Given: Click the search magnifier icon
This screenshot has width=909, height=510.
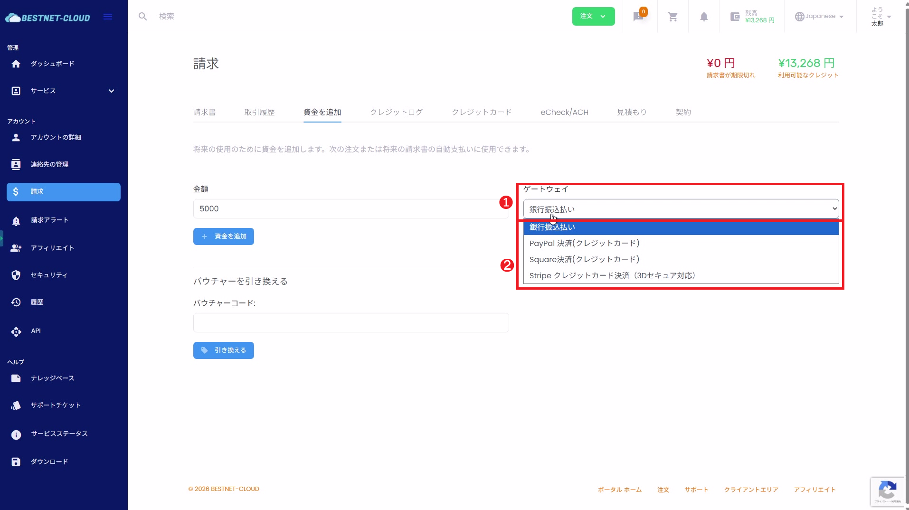Looking at the screenshot, I should click(142, 17).
